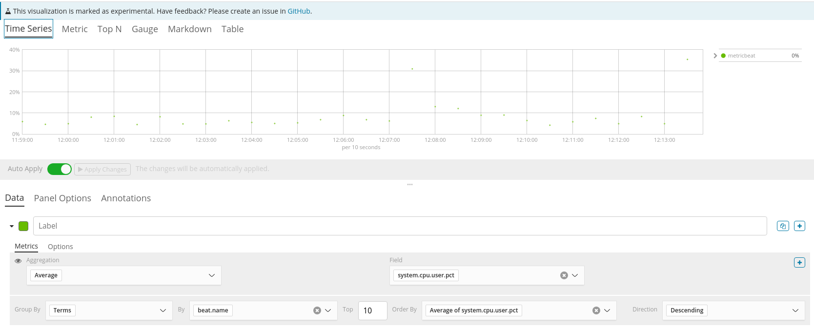
Task: Switch to Markdown tab
Action: [190, 29]
